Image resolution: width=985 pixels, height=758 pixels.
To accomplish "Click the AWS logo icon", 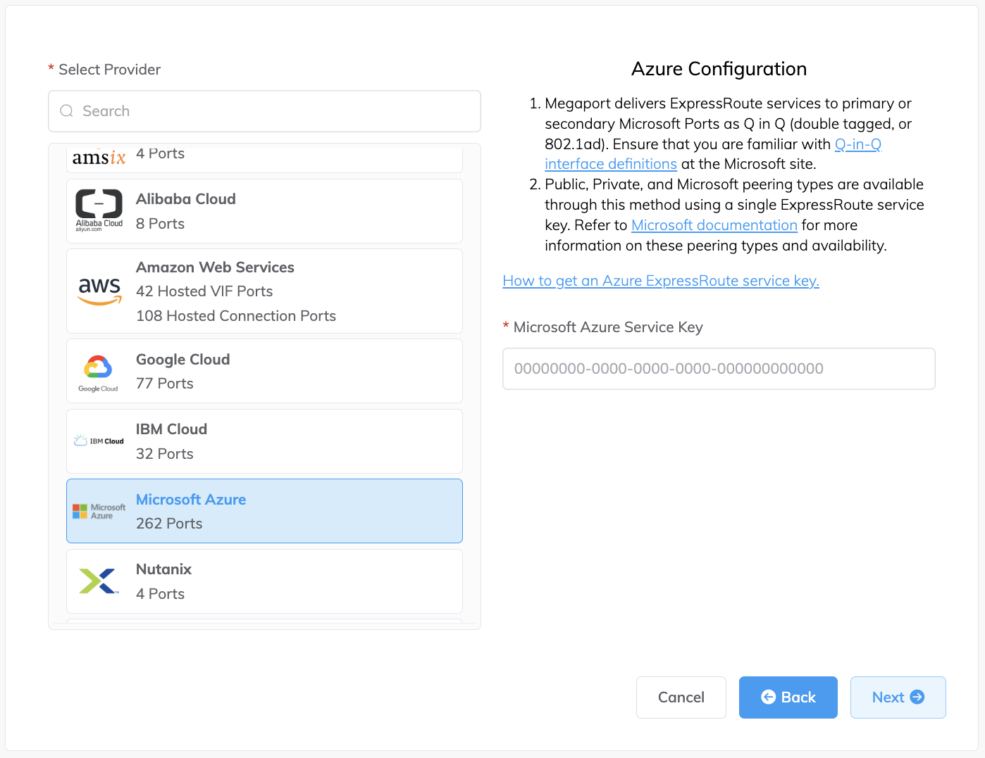I will [x=99, y=290].
